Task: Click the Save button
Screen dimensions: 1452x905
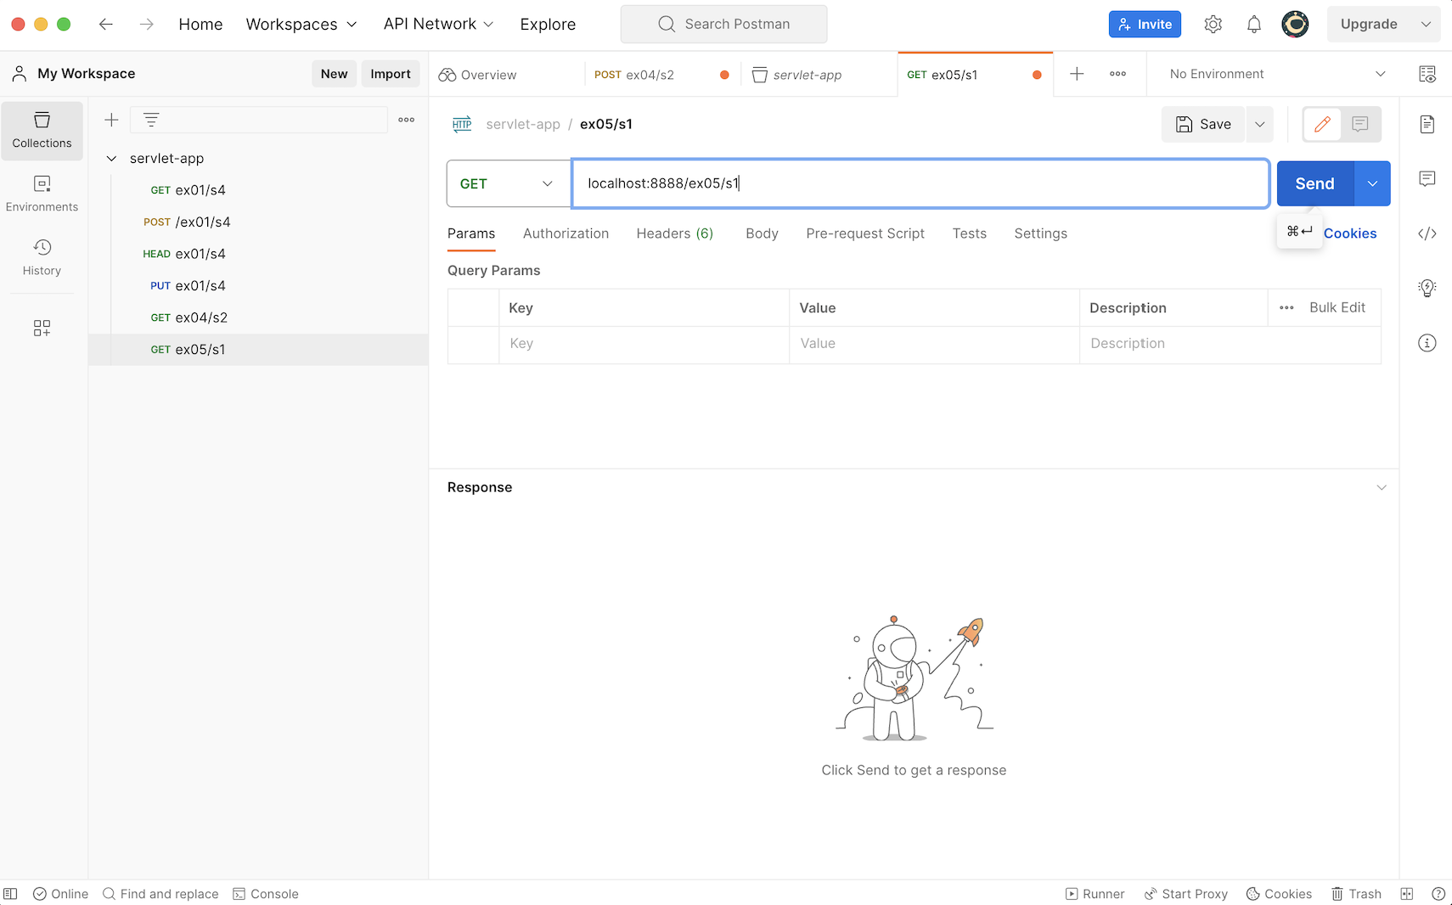Action: (1203, 125)
